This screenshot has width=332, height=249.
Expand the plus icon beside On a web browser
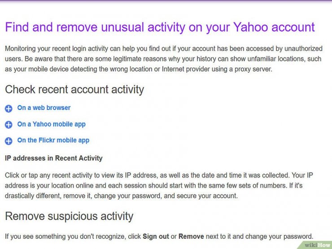point(9,109)
